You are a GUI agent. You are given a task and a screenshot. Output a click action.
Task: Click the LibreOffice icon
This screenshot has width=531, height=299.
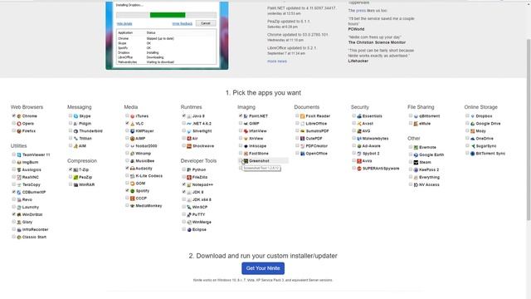pos(302,124)
